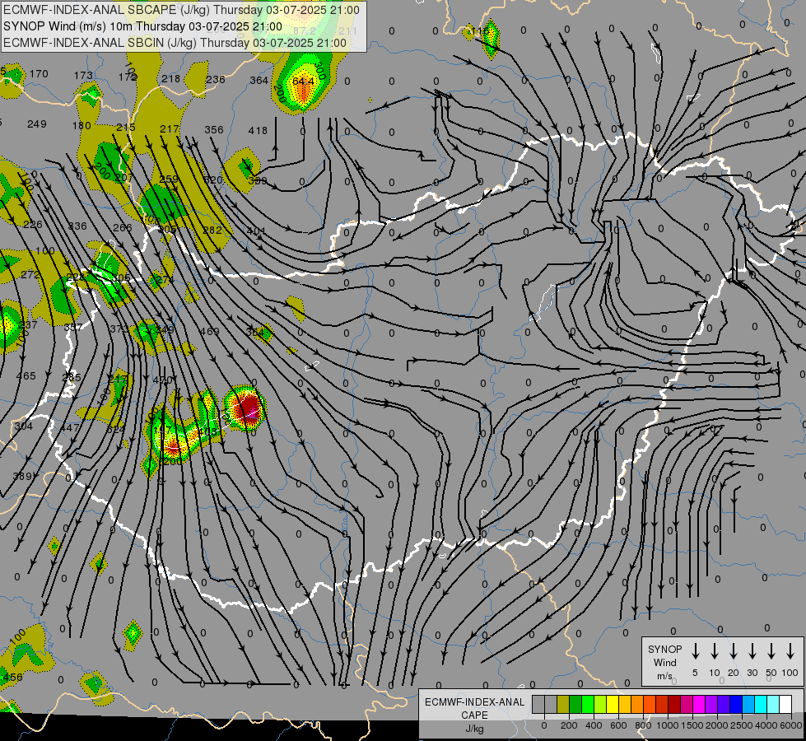806x741 pixels.
Task: Choose the pale cyan legend swatch
Action: pyautogui.click(x=773, y=704)
